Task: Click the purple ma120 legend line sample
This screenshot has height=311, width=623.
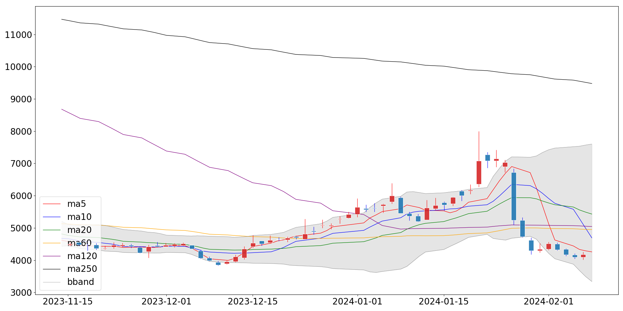Action: click(x=52, y=256)
